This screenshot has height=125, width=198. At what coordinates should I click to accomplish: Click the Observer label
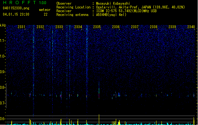click(x=64, y=3)
